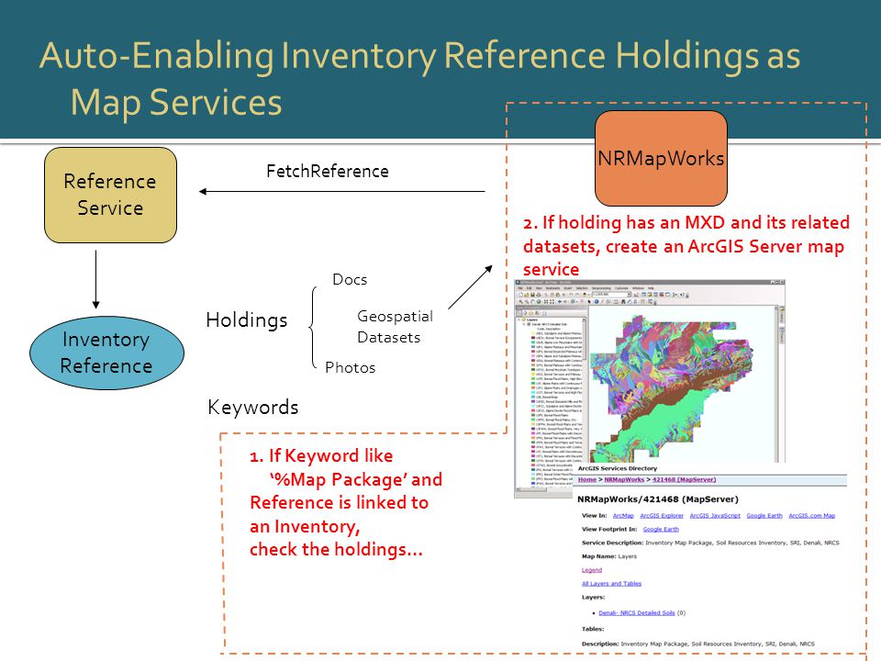Click the Go Back to Previous Extent arrow
Viewport: 881px width, 661px height.
(560, 302)
